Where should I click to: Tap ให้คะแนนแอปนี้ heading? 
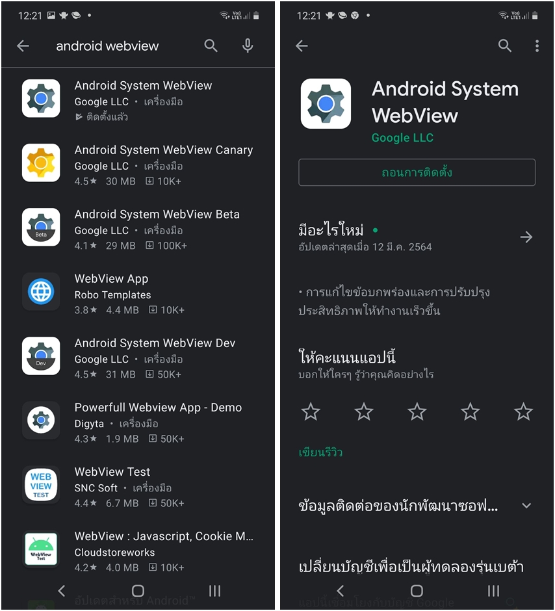348,357
